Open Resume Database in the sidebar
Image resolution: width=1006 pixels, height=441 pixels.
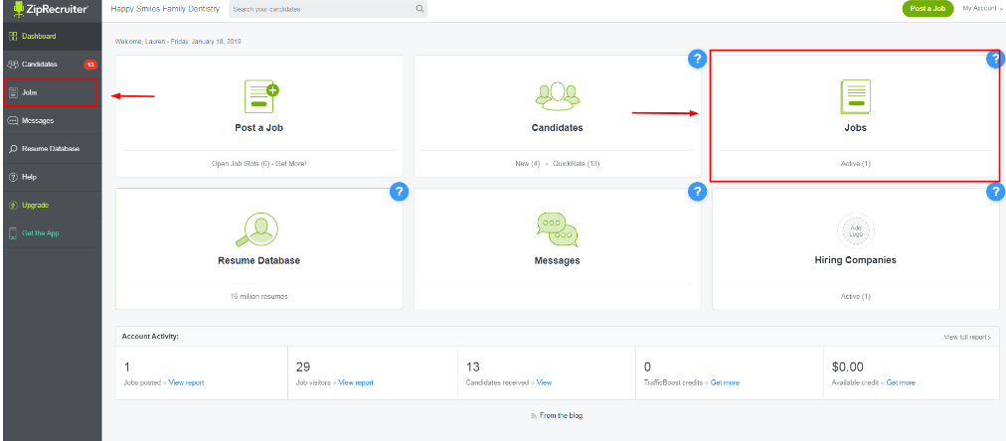[52, 149]
